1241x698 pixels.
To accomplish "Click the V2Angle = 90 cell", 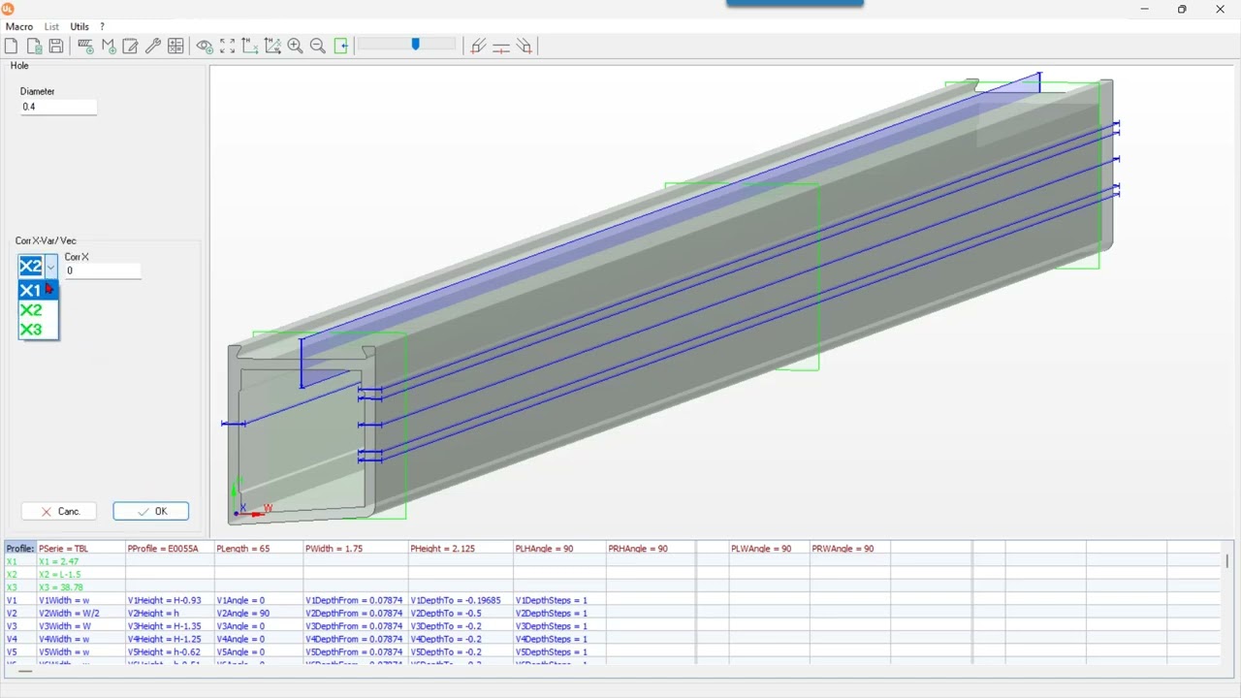I will 259,614.
